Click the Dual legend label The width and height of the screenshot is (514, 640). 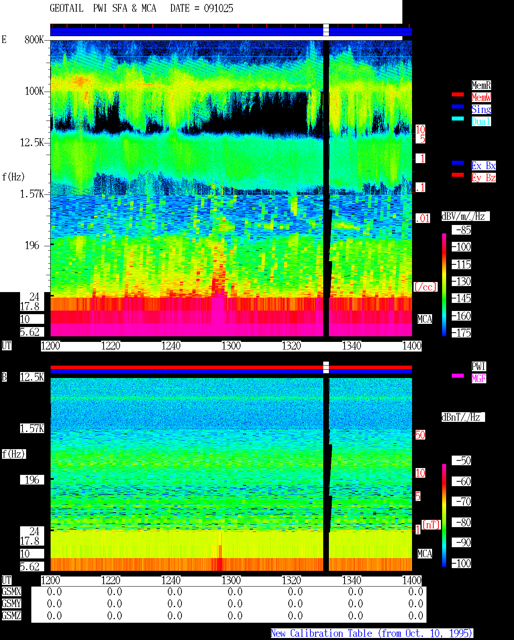(x=481, y=121)
